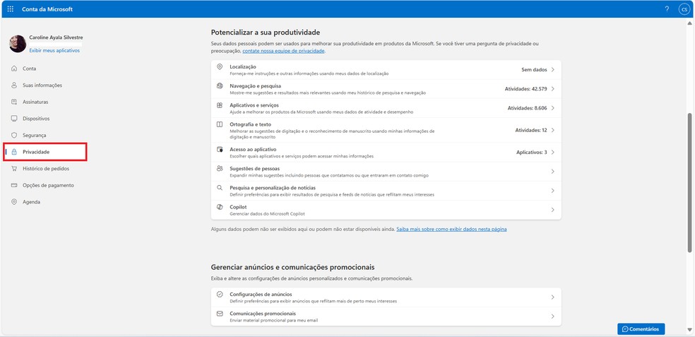Click the Comunicações promocionais row title

coord(263,314)
